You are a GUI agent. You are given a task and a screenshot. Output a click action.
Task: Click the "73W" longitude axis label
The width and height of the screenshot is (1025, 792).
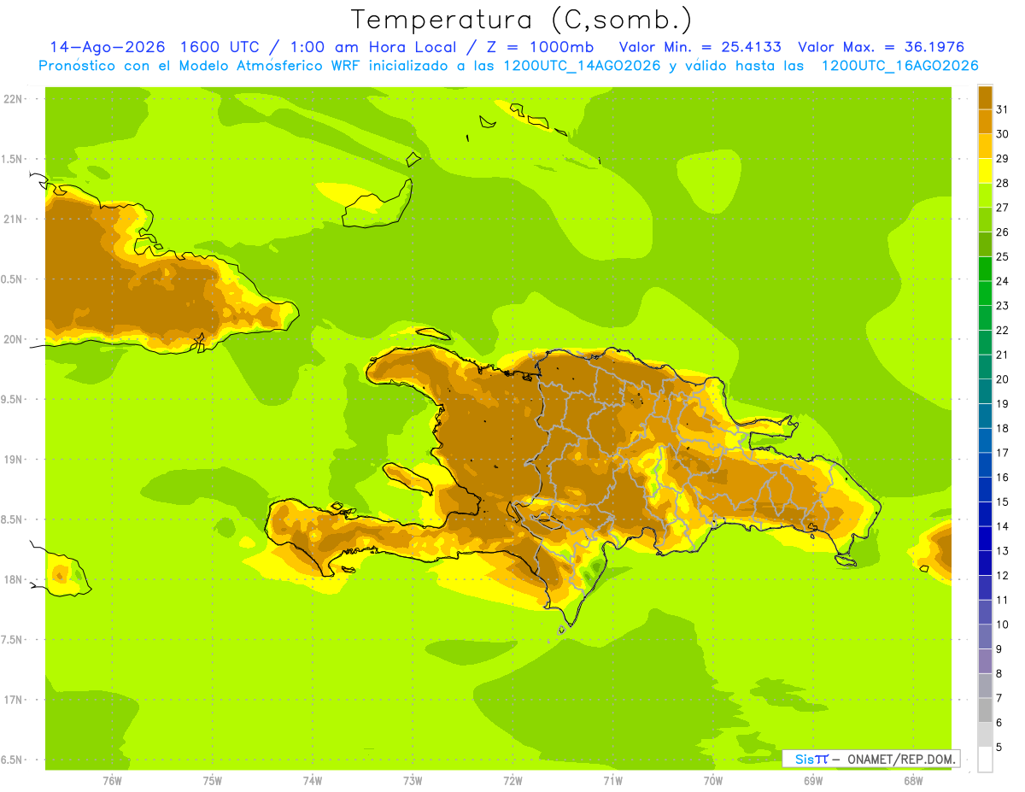tap(413, 781)
